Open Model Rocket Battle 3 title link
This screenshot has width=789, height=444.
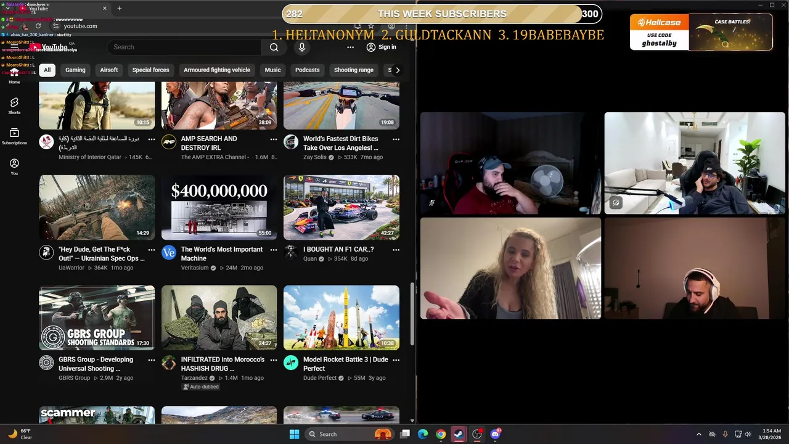point(346,364)
